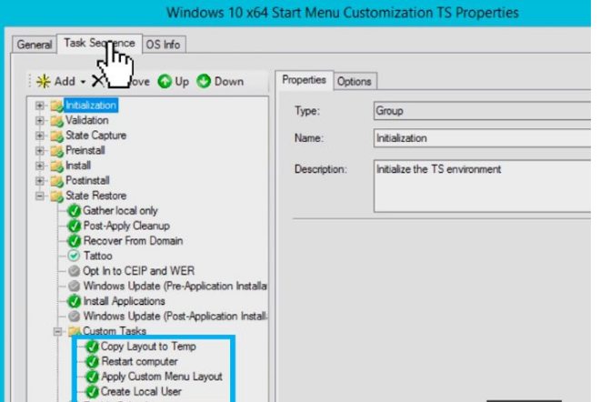Select the Copy Layout to Temp step
610x402 pixels.
[x=148, y=347]
